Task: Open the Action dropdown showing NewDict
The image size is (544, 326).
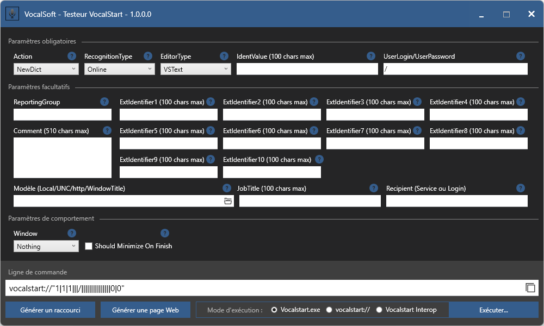Action: pos(46,69)
